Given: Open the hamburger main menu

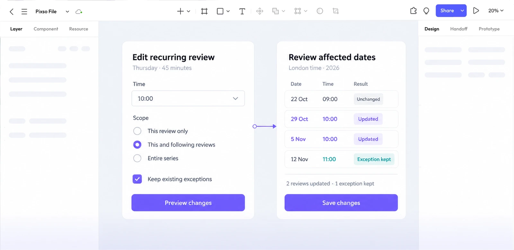Looking at the screenshot, I should pos(24,12).
